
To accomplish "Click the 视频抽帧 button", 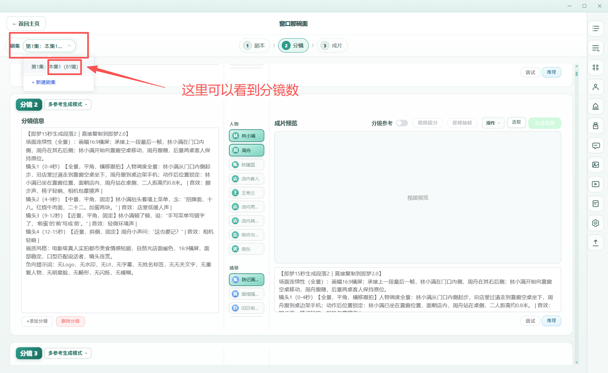I will click(x=462, y=123).
